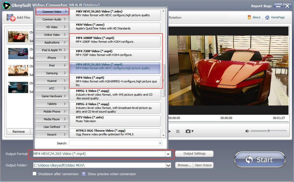Viewport: 294px width, 182px height.
Task: Choose HTML5 OGG Theora Video format
Action: click(115, 133)
